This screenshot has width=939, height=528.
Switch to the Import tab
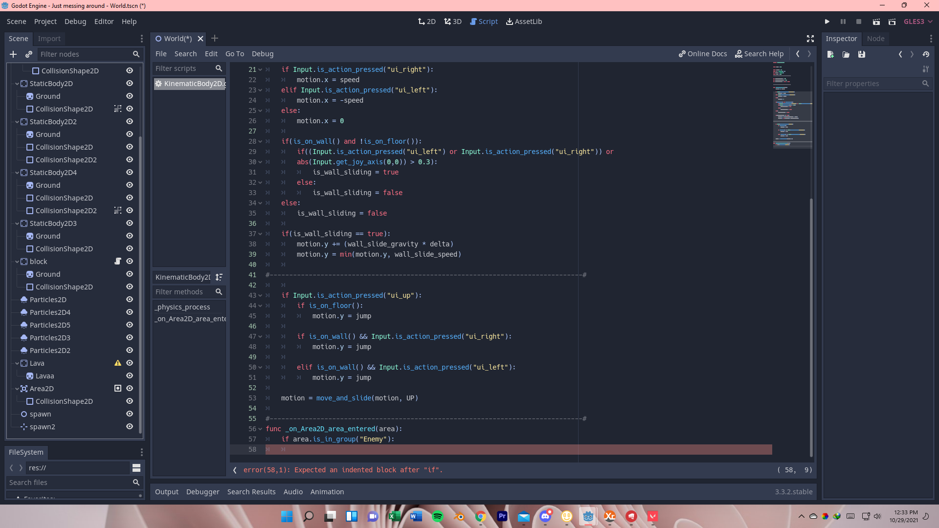coord(49,39)
